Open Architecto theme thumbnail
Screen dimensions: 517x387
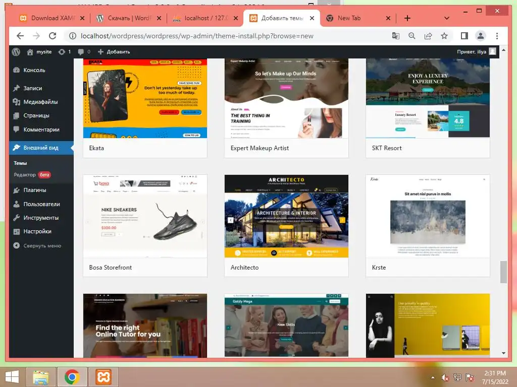click(x=286, y=216)
